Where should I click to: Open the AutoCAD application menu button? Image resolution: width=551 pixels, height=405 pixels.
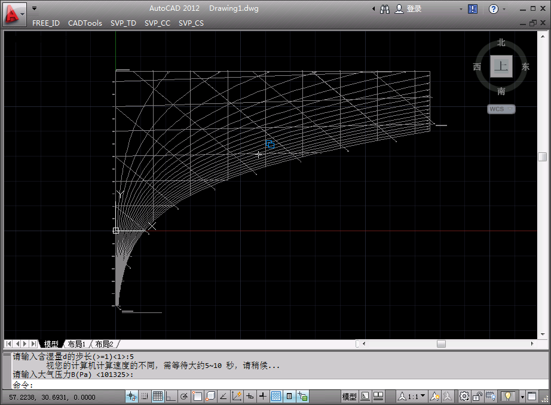tap(14, 13)
